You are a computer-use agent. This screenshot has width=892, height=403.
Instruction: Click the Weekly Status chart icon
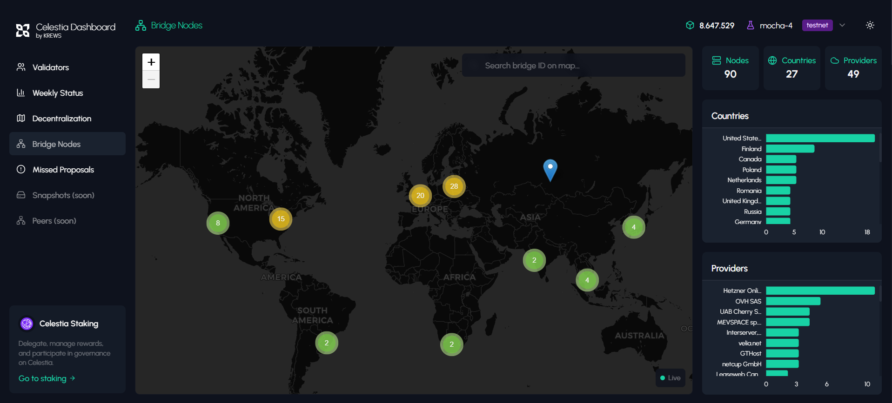point(21,92)
